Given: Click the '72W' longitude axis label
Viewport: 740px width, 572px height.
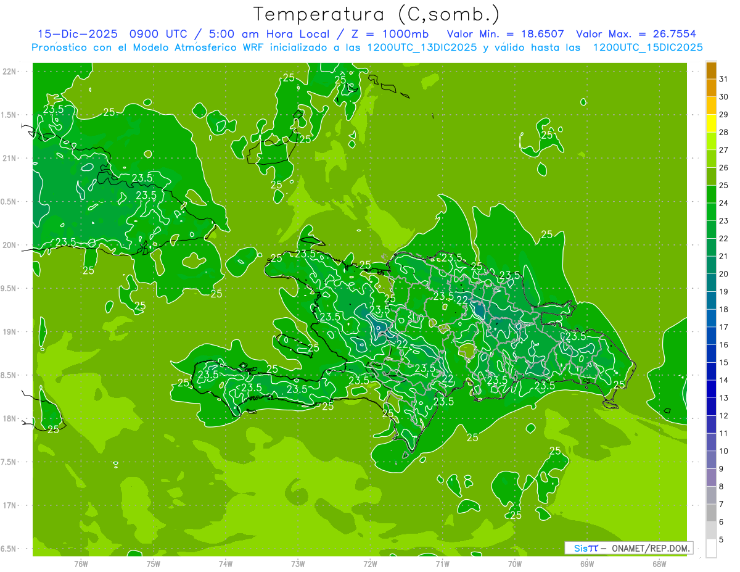Looking at the screenshot, I should (x=370, y=563).
